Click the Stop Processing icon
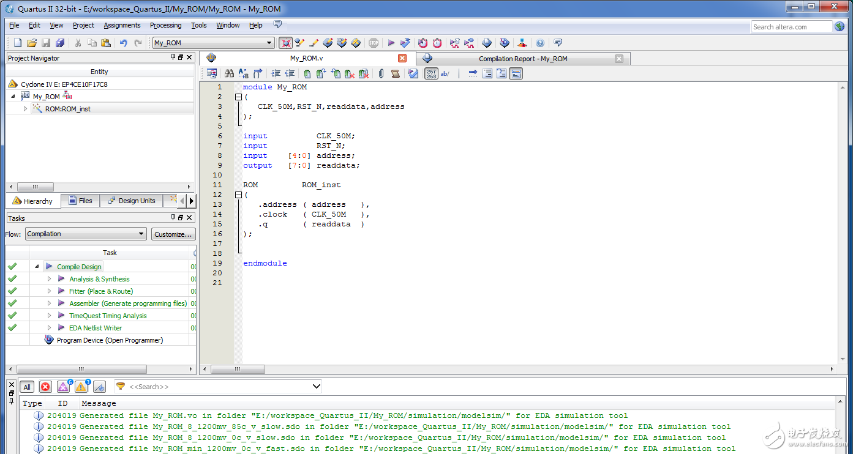Image resolution: width=853 pixels, height=454 pixels. (x=374, y=43)
